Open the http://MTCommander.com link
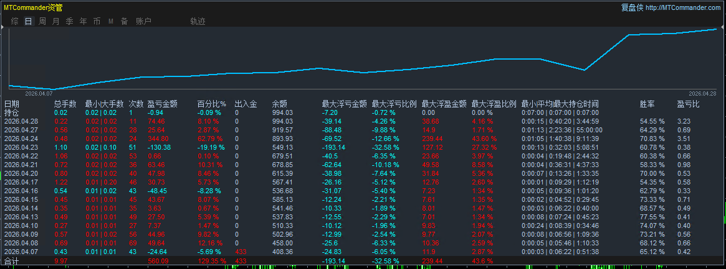Image resolution: width=726 pixels, height=269 pixels. [x=682, y=7]
